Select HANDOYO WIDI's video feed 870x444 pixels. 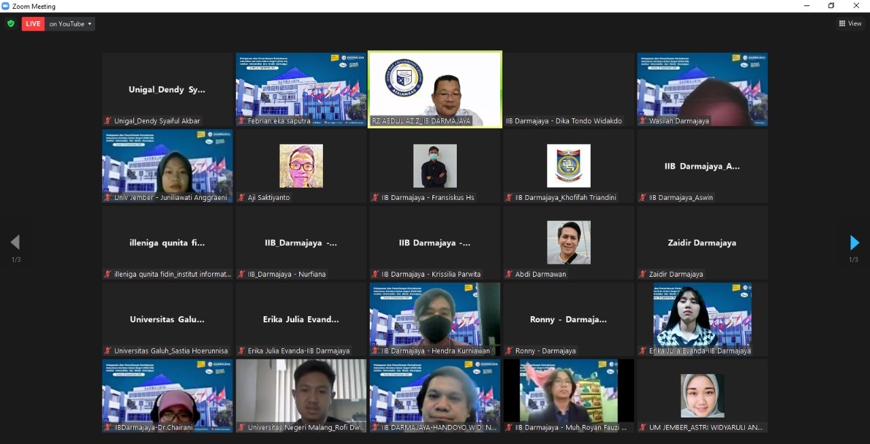435,396
